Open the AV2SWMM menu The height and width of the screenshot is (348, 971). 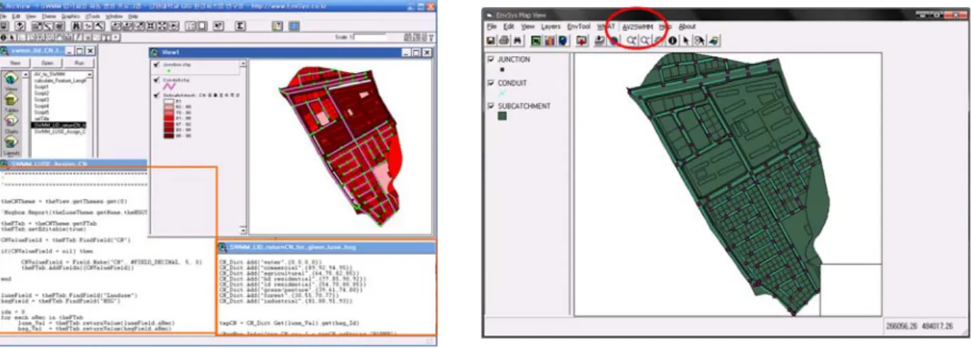pyautogui.click(x=638, y=26)
